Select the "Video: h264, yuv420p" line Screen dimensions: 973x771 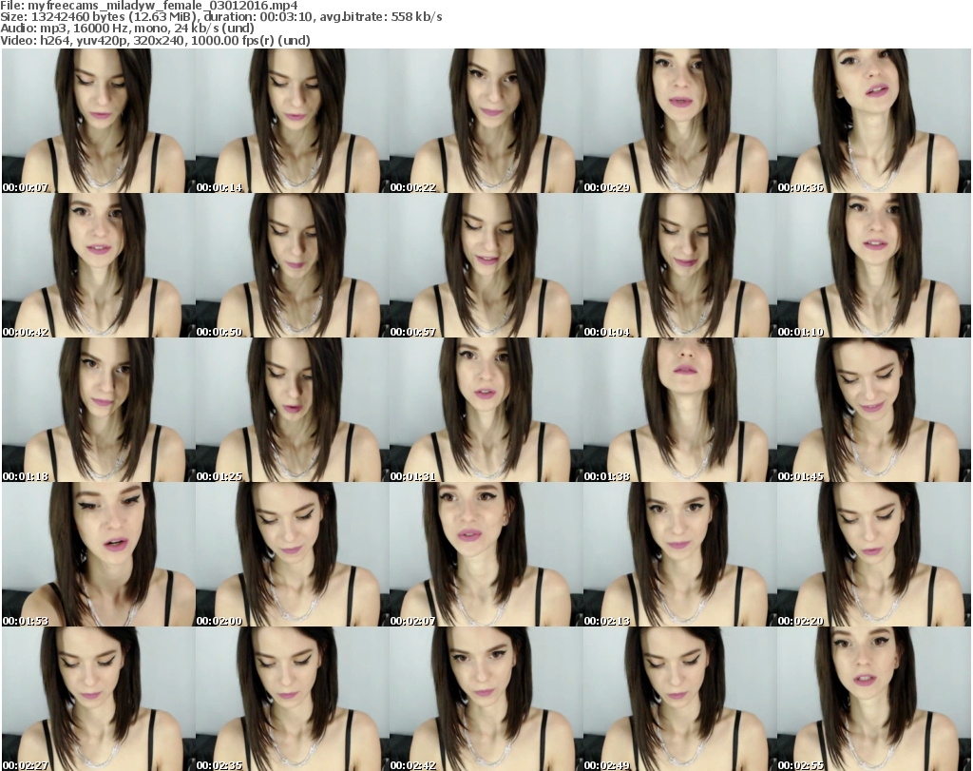(x=155, y=40)
